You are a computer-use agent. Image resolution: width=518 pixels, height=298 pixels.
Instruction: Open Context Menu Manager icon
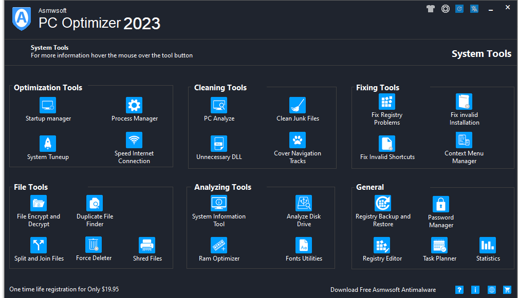click(464, 140)
